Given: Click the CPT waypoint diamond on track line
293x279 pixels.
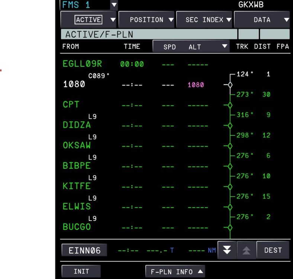Looking at the screenshot, I should click(x=230, y=105).
